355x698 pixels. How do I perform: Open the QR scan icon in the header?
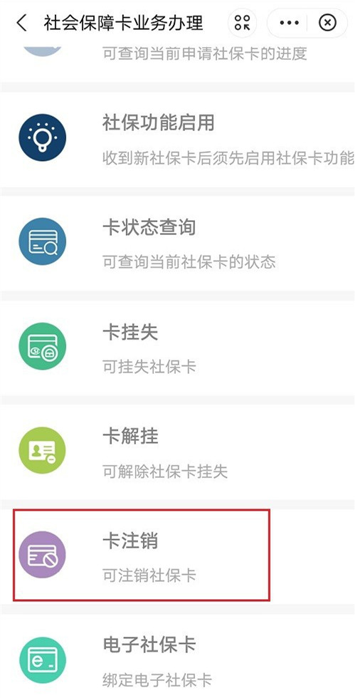243,22
